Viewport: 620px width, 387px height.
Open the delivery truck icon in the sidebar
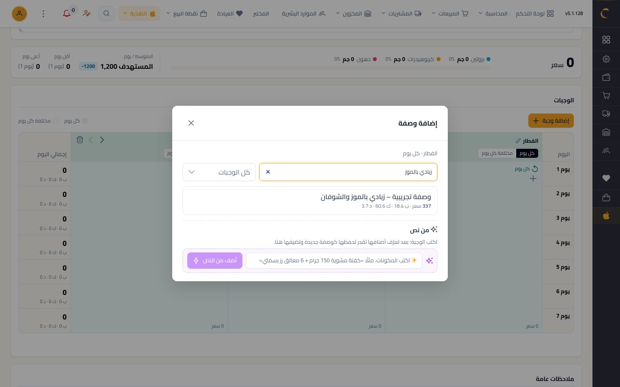[x=606, y=114]
